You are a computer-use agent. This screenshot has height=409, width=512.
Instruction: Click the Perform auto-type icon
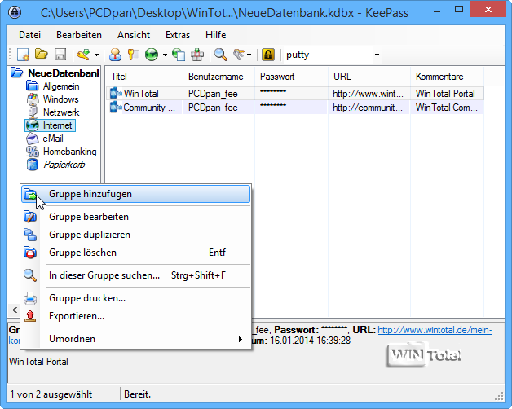197,55
